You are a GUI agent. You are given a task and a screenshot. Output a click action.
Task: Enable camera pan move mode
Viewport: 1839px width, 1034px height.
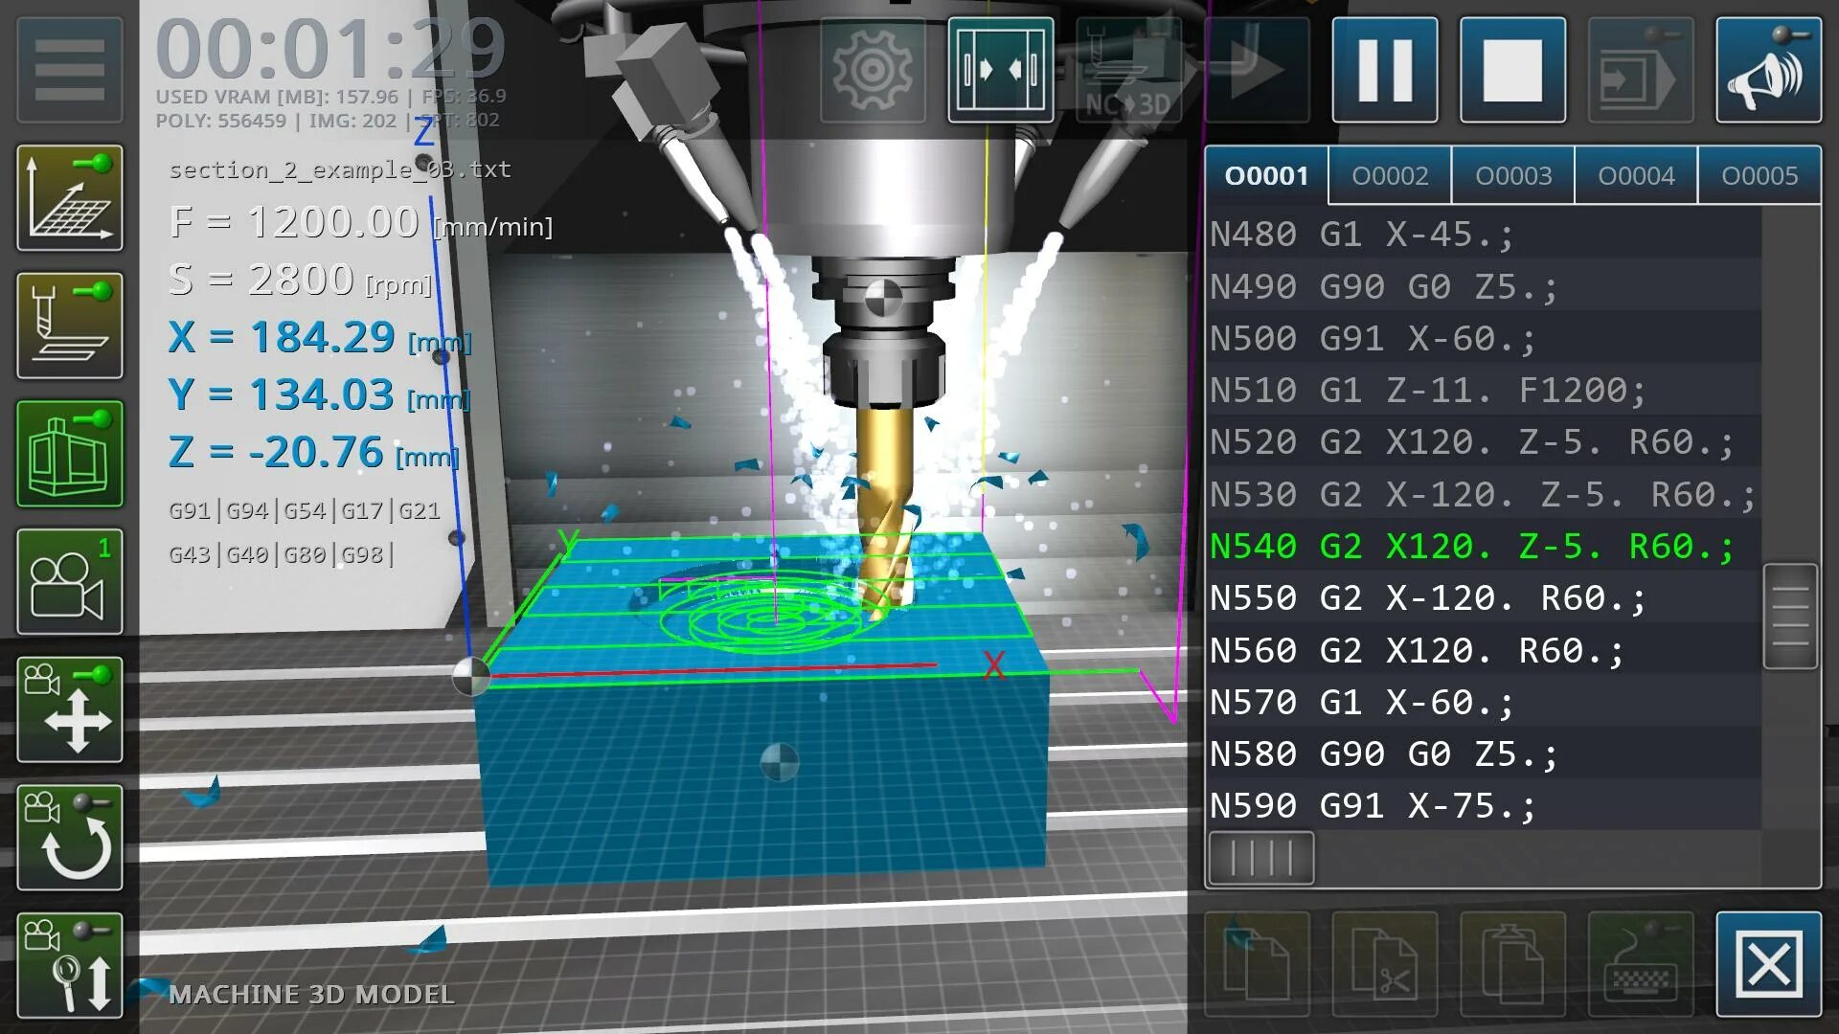click(69, 709)
